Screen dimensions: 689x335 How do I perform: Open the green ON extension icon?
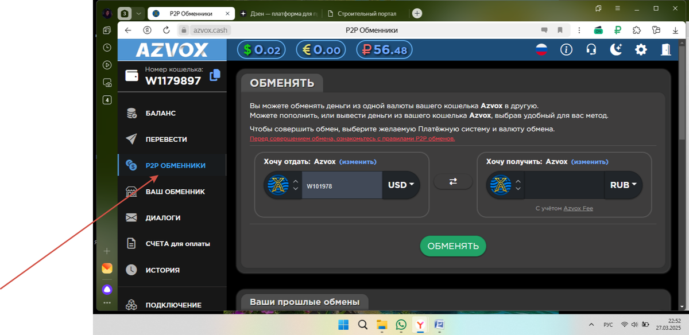coord(598,30)
